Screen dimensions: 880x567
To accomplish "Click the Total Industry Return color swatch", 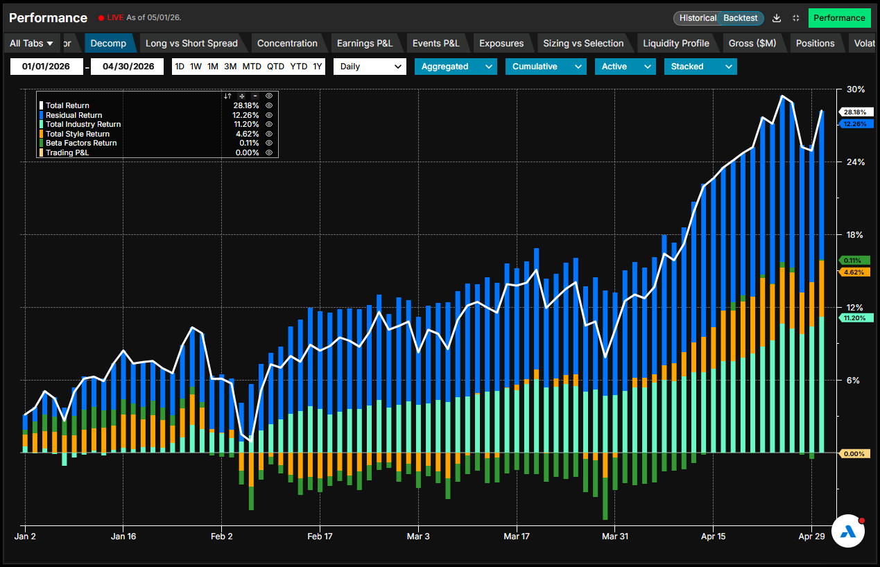I will tap(41, 124).
